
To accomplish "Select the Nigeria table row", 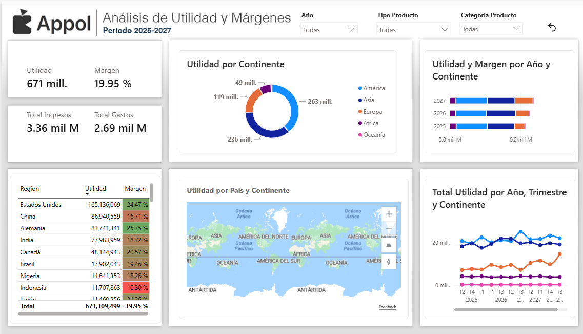I will coord(84,276).
